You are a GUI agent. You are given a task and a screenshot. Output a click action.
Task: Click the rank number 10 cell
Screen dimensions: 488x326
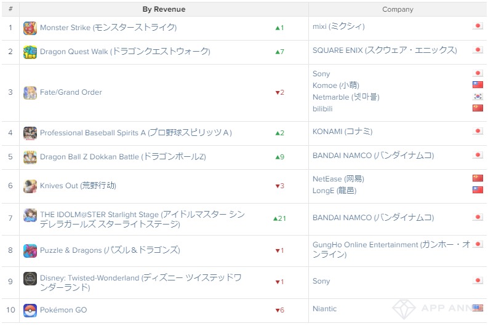point(10,310)
